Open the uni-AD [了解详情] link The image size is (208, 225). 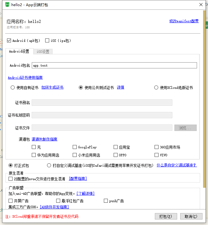pos(86,194)
